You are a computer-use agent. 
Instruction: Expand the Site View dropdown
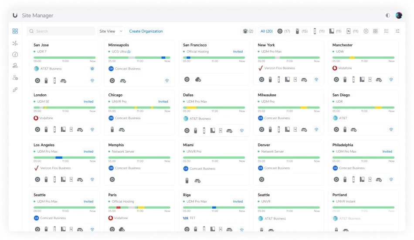(111, 31)
